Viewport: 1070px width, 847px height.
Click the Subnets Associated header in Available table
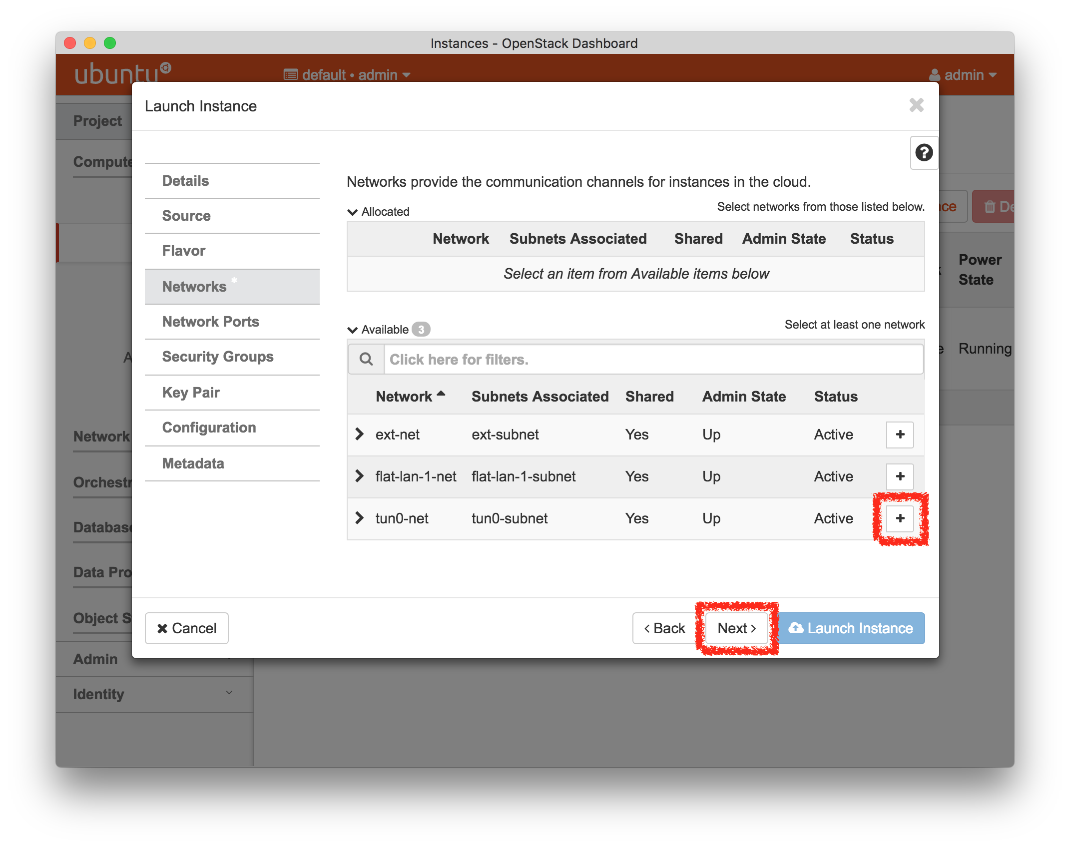540,397
